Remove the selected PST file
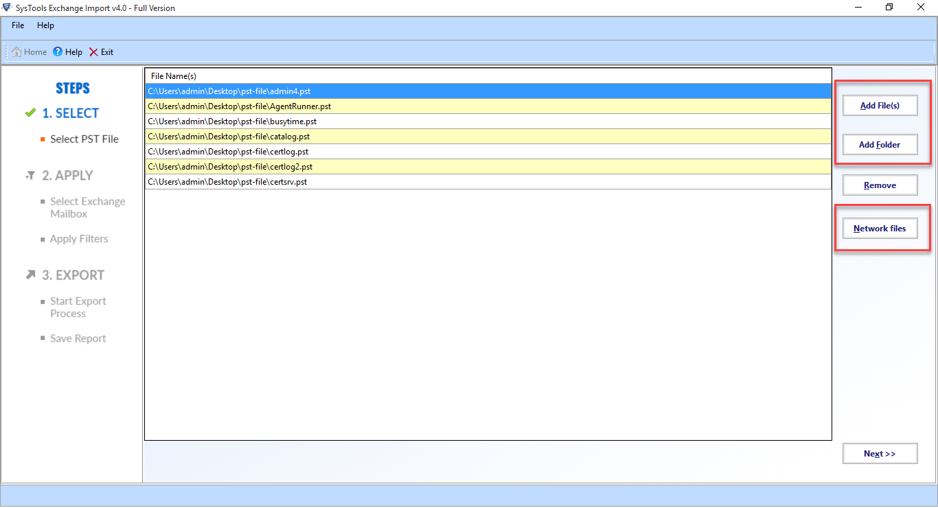Image resolution: width=938 pixels, height=508 pixels. tap(880, 185)
